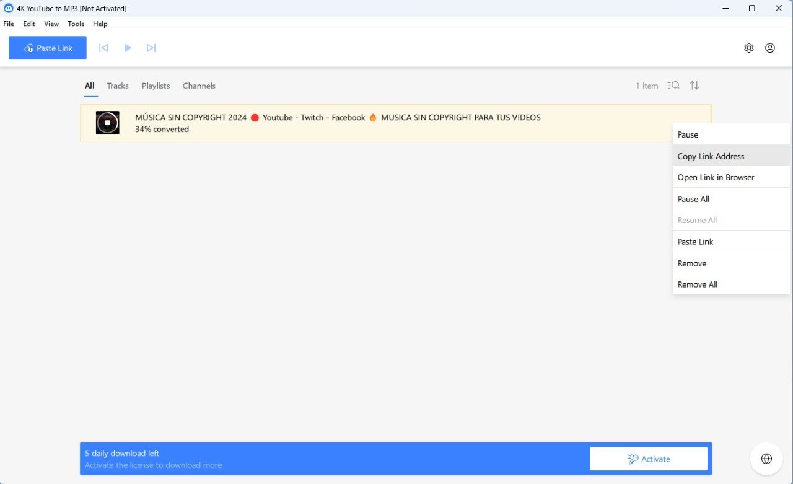Click the 1 item count label
The width and height of the screenshot is (793, 484).
tap(647, 86)
